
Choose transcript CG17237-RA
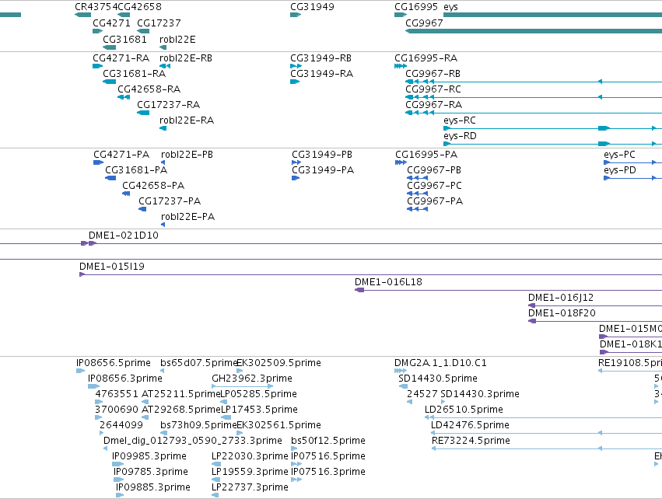tap(168, 105)
